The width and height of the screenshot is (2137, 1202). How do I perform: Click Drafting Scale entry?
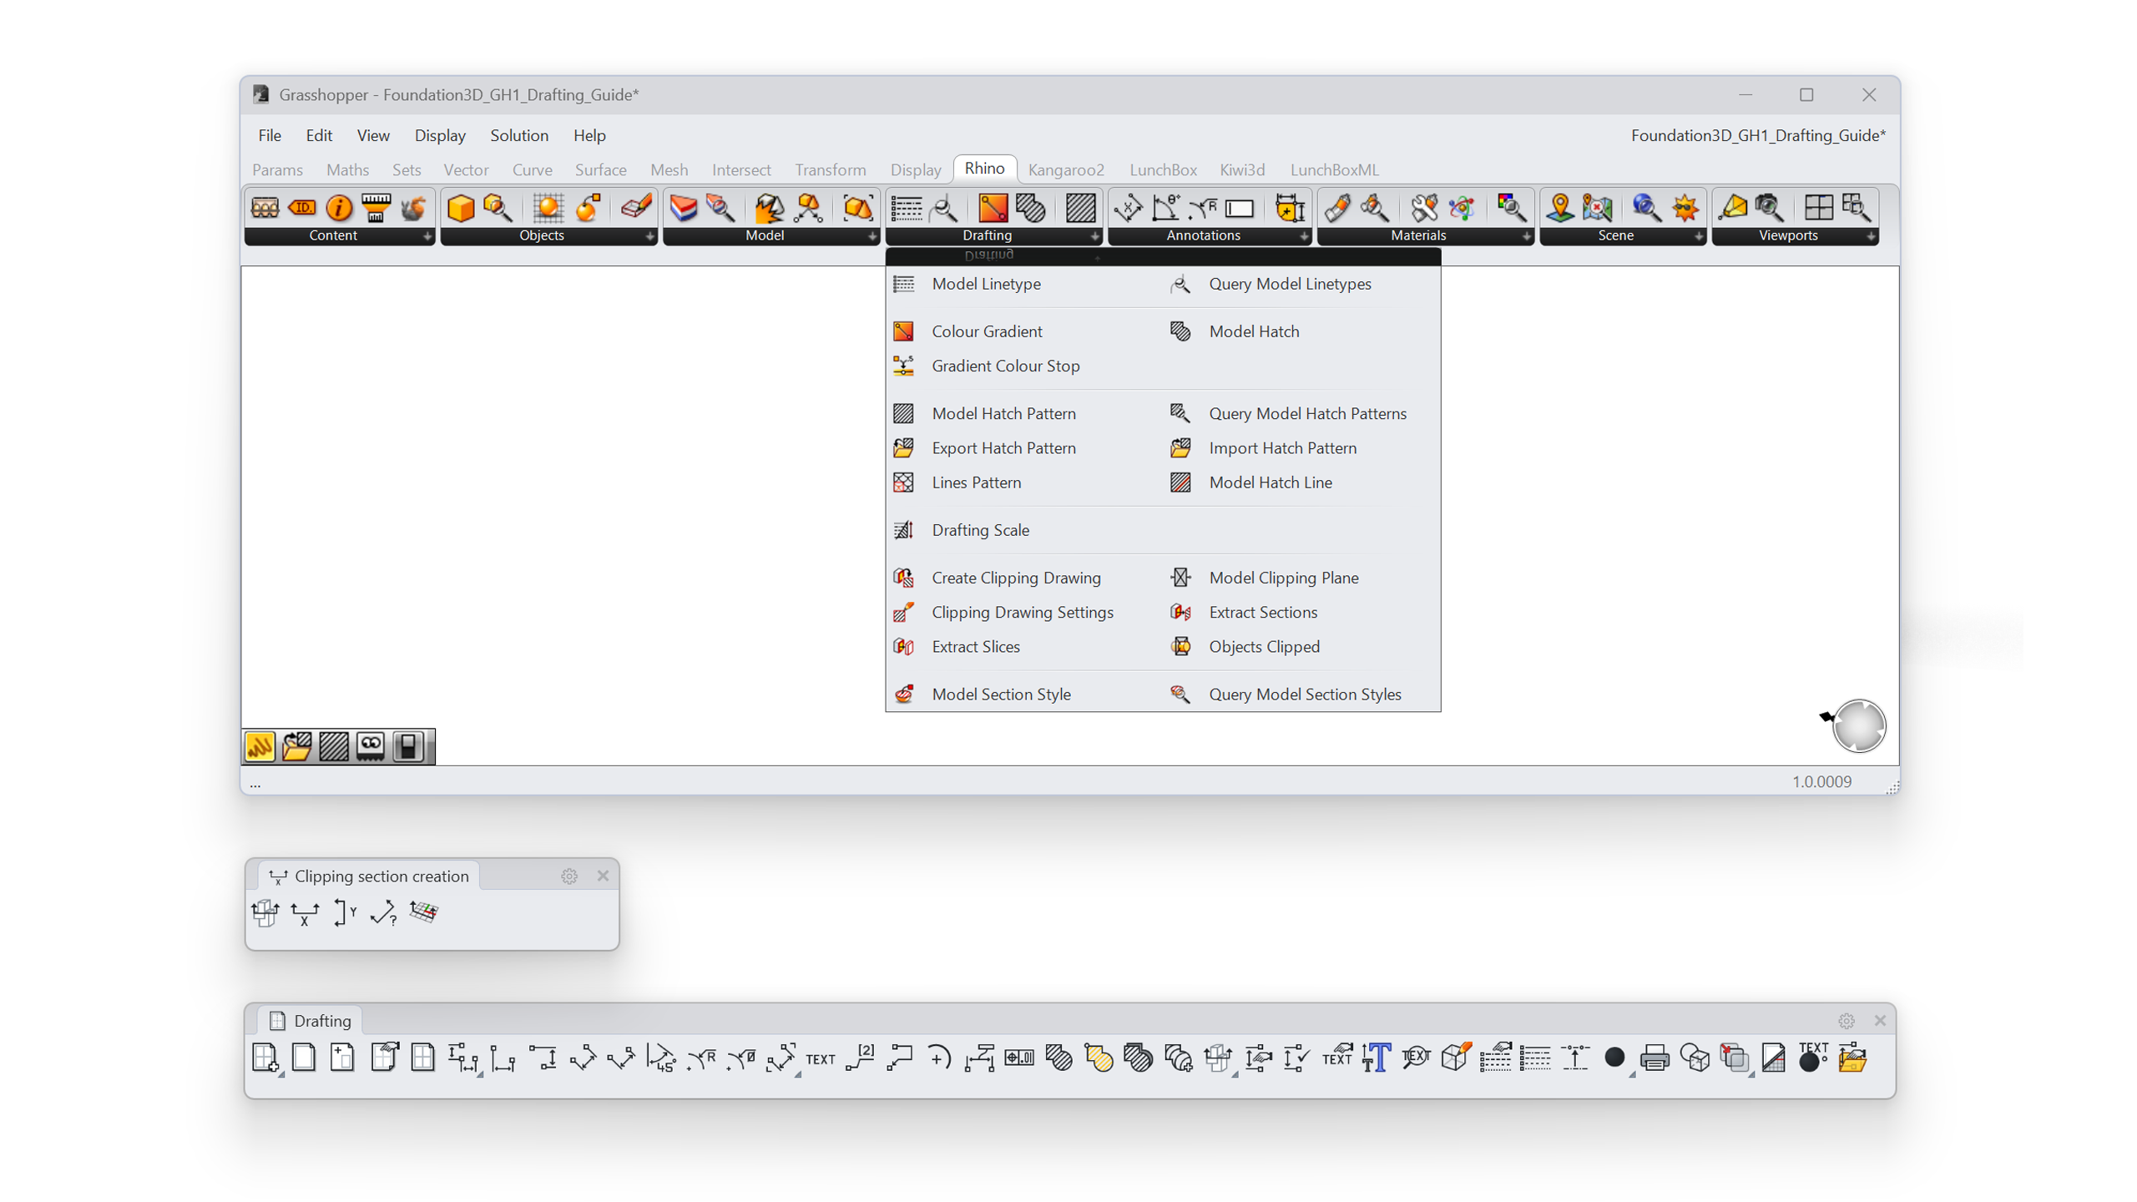pyautogui.click(x=961, y=529)
